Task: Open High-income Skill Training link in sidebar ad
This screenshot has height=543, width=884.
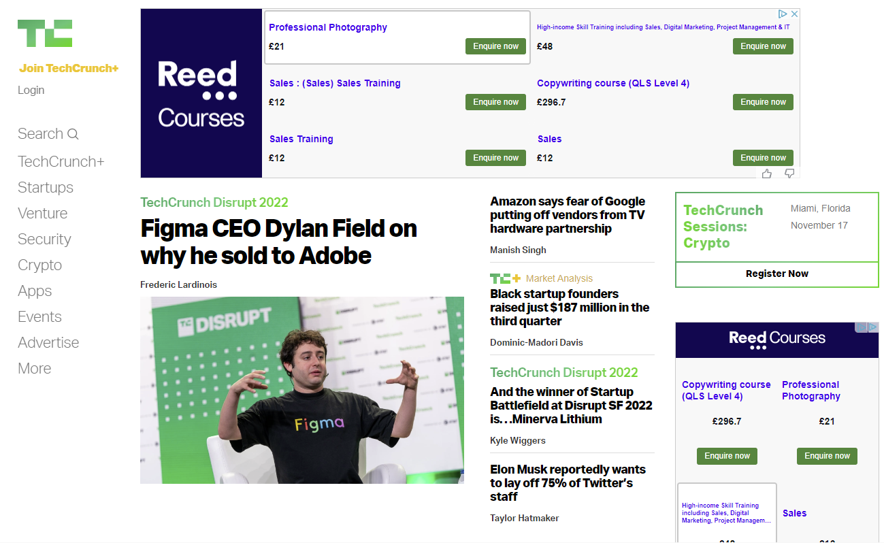Action: point(727,513)
